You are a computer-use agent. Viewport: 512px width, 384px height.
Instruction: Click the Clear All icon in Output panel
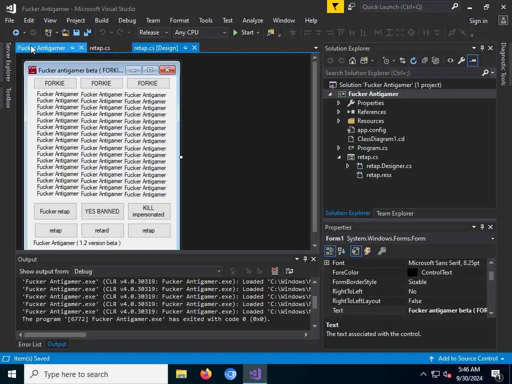pos(275,271)
